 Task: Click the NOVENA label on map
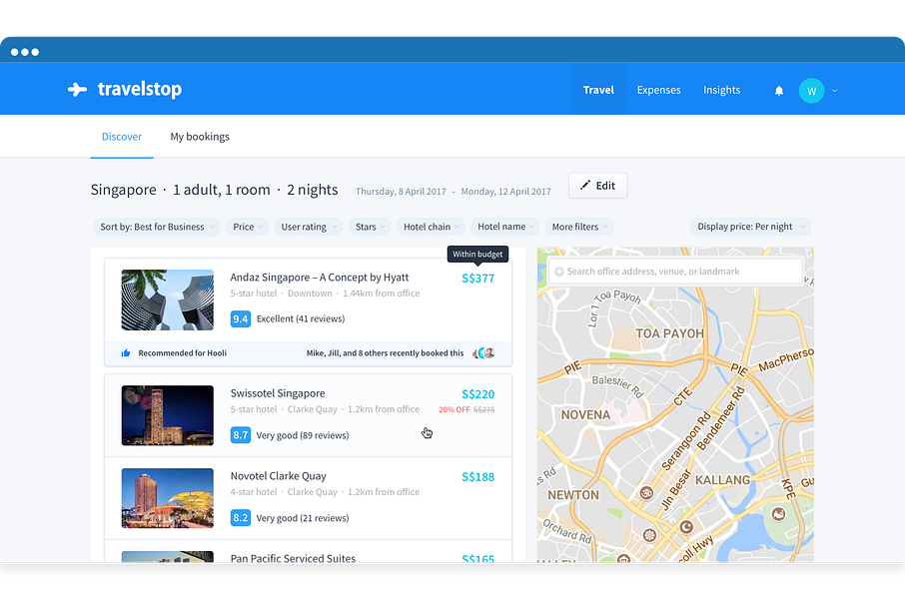click(x=585, y=415)
